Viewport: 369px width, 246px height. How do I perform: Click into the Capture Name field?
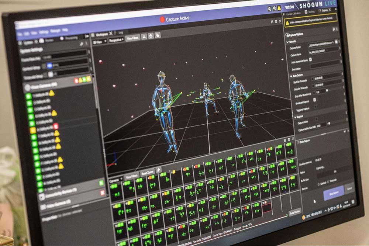[324, 51]
